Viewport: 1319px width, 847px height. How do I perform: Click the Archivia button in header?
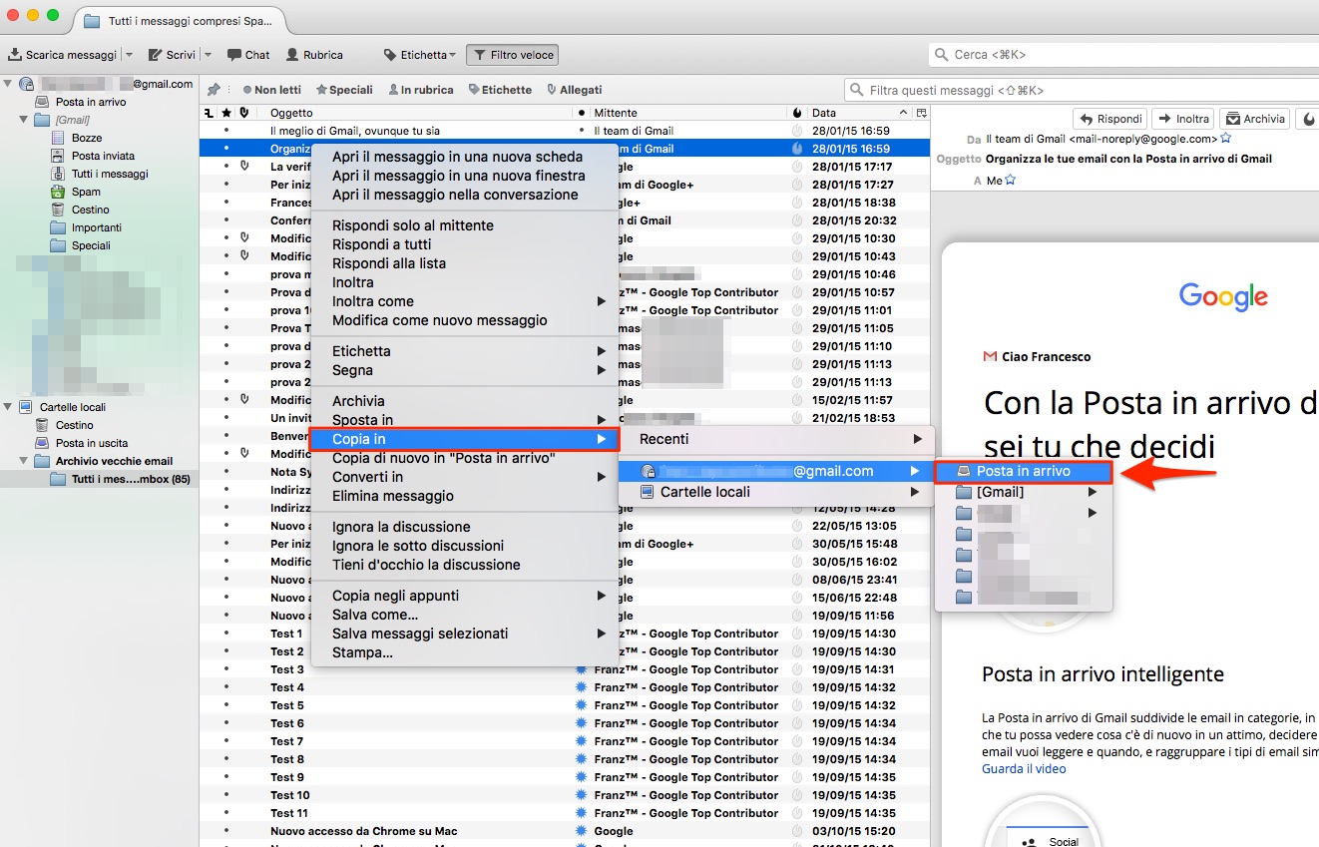click(x=1255, y=119)
